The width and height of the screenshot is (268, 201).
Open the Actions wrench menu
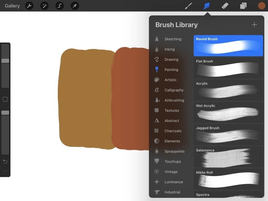[29, 6]
